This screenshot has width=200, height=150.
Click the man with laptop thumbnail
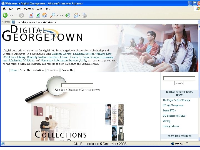pyautogui.click(x=108, y=114)
